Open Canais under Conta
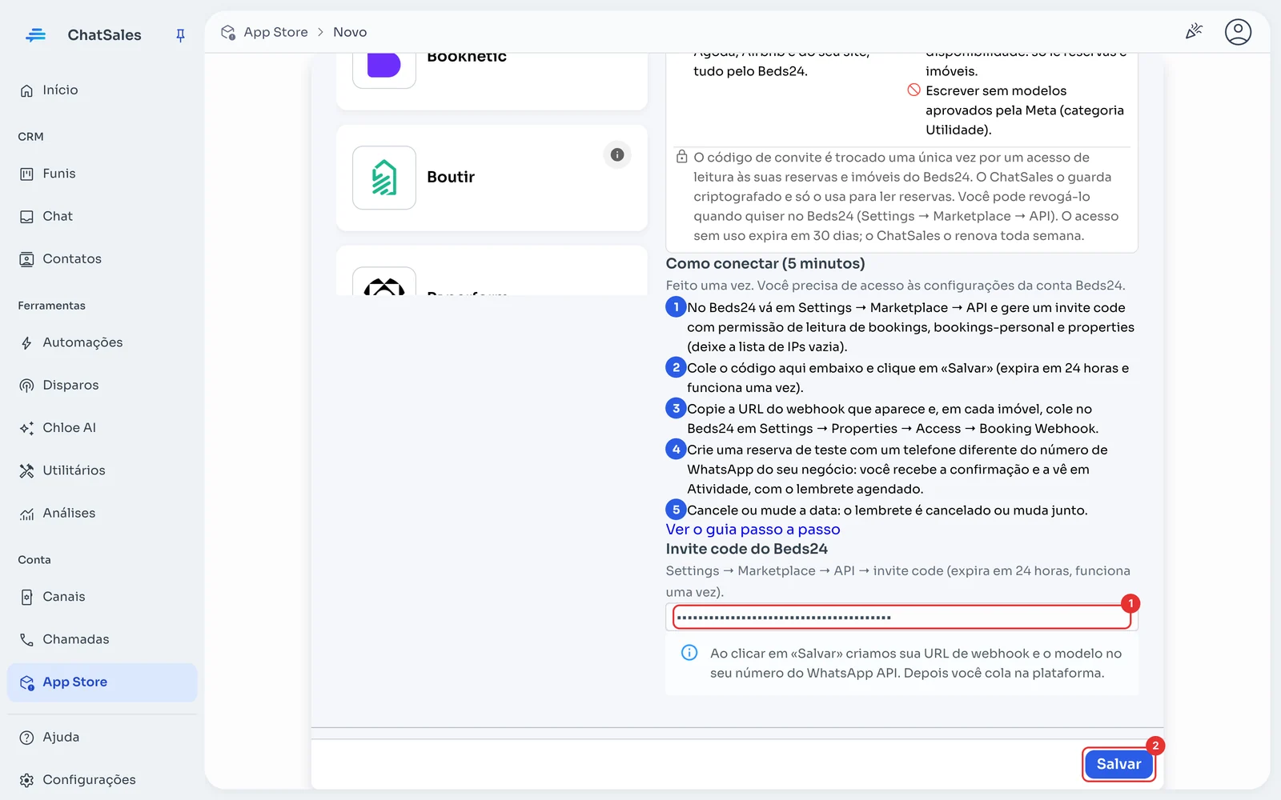The height and width of the screenshot is (800, 1281). [x=102, y=597]
